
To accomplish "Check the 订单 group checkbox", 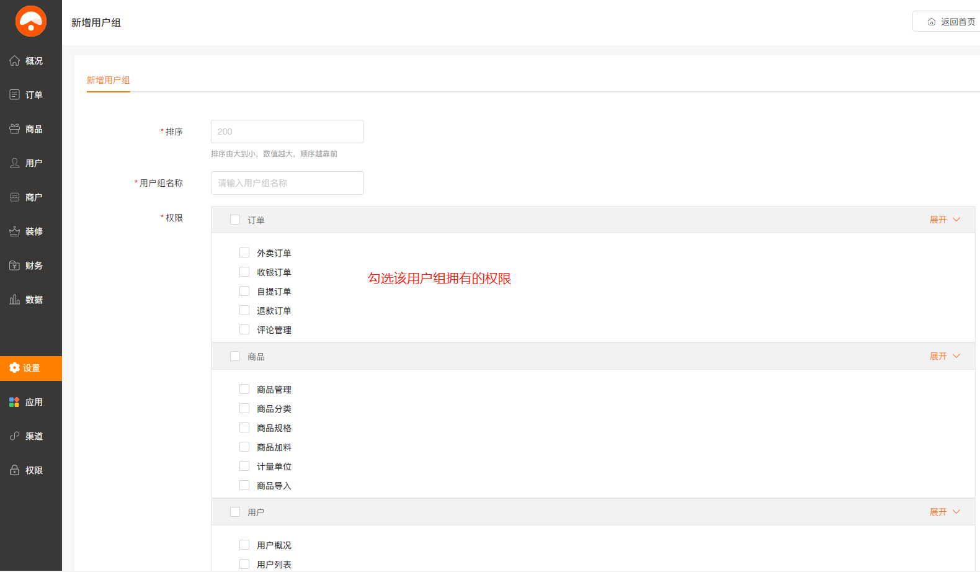I will [x=235, y=220].
